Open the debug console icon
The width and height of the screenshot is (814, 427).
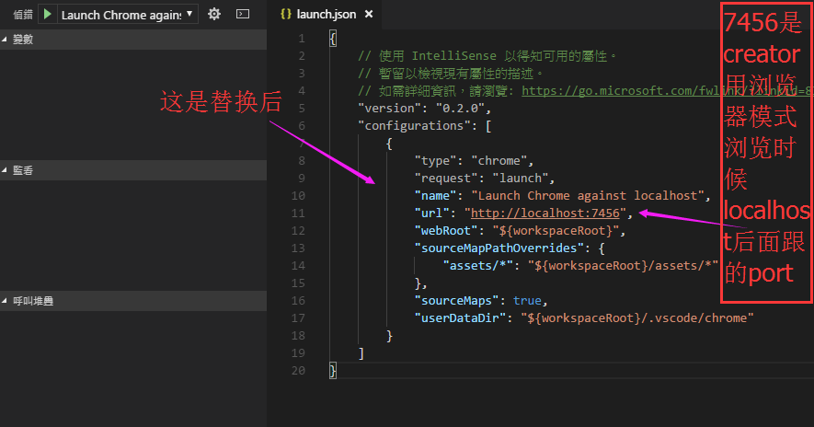pyautogui.click(x=243, y=14)
